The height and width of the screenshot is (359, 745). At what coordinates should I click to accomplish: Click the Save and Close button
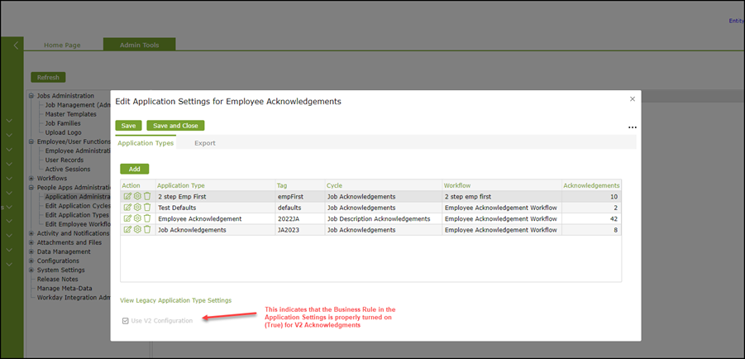coord(175,126)
